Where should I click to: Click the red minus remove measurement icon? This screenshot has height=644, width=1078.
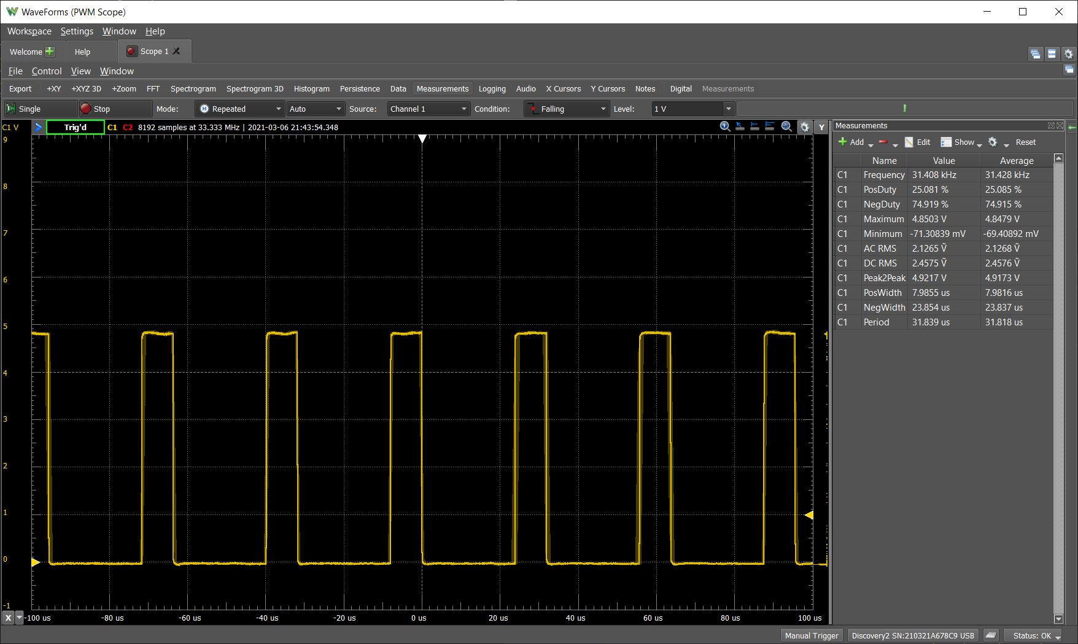point(883,142)
